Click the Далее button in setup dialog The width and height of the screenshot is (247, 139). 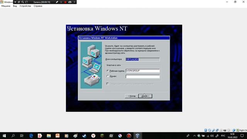click(x=145, y=96)
